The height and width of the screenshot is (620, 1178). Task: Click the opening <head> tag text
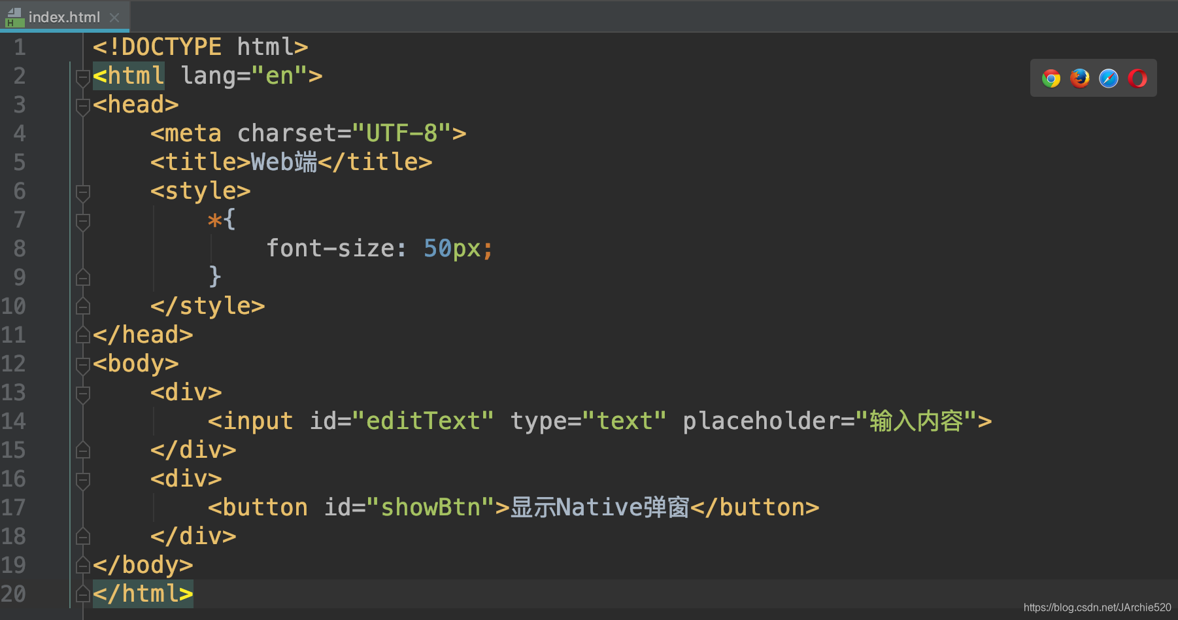click(136, 105)
